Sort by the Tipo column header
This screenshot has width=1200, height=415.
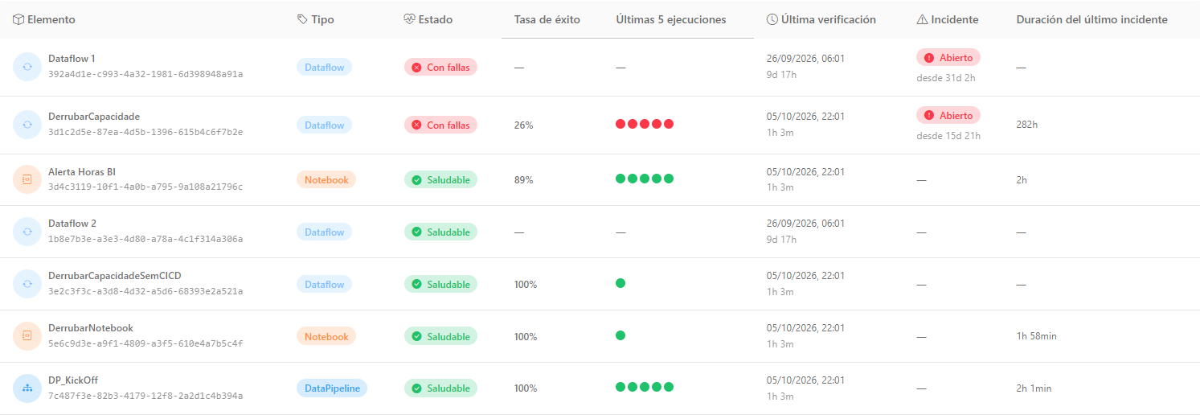(322, 19)
